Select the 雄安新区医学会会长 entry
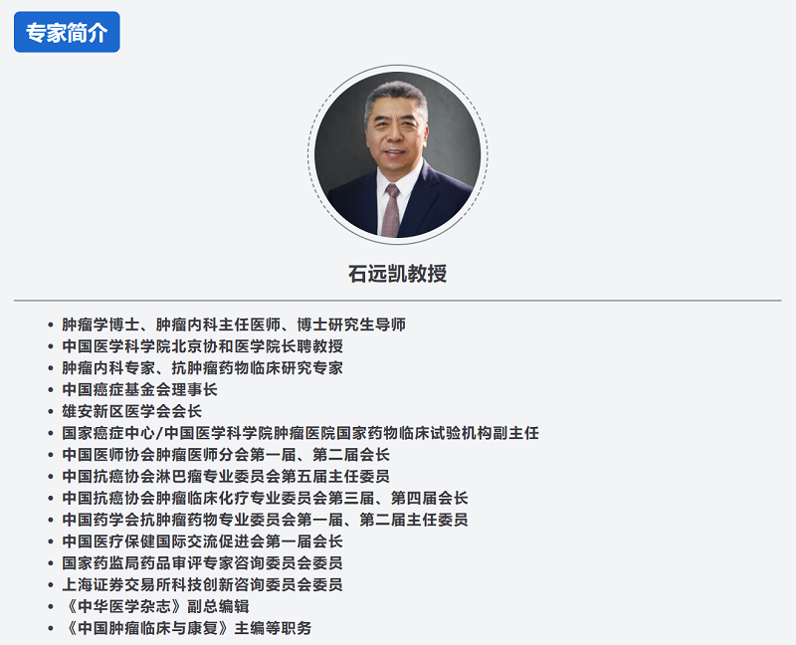This screenshot has width=796, height=645. 131,411
